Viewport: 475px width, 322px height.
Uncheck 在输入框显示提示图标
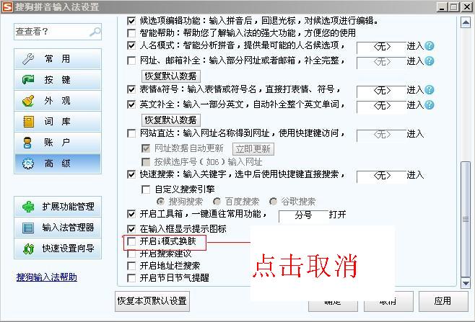tap(131, 229)
